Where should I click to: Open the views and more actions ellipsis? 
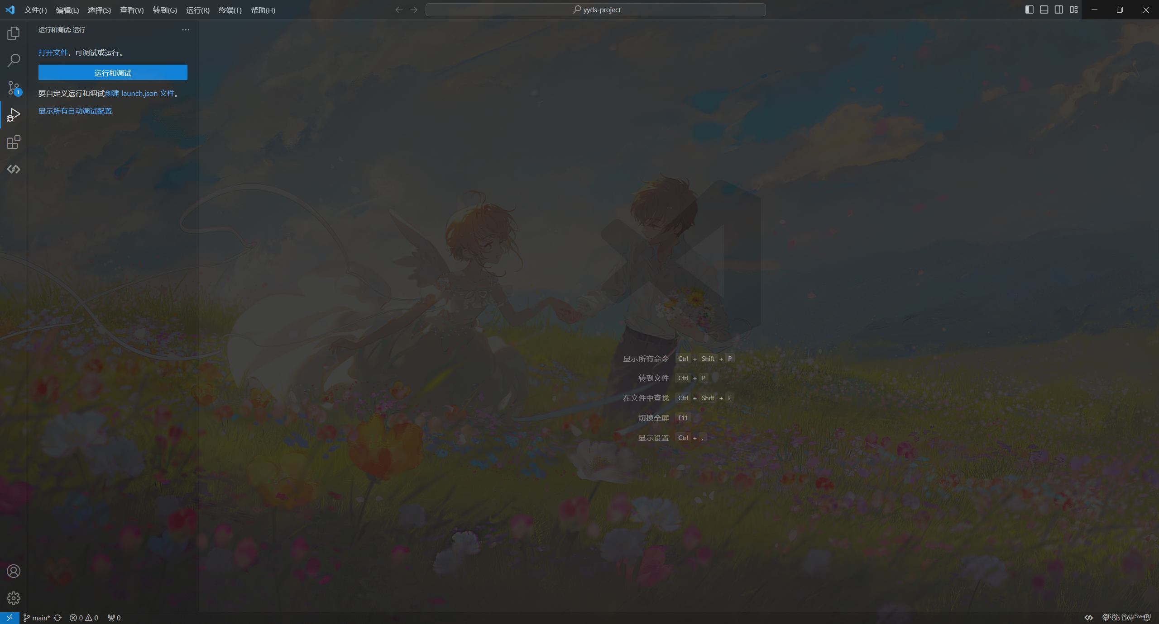click(186, 30)
